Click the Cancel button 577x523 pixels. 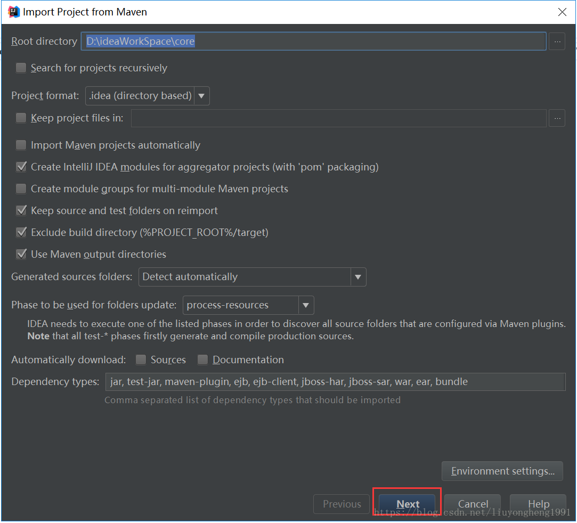click(x=473, y=503)
